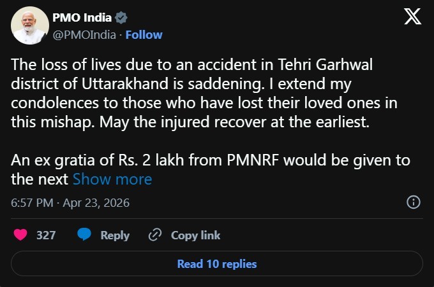Open the PMO India profile picture

tap(29, 26)
